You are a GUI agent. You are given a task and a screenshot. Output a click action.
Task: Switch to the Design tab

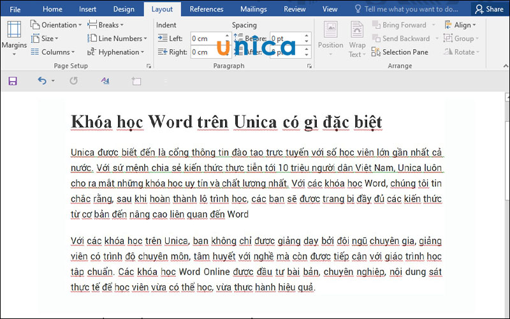tap(124, 9)
